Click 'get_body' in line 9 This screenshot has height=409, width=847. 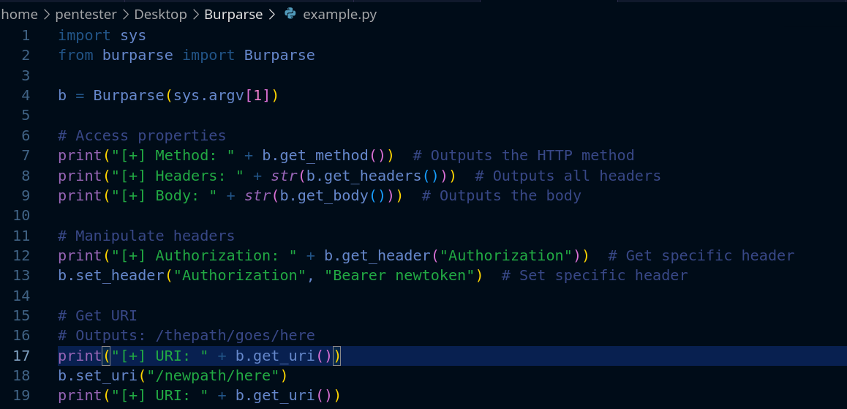[333, 195]
